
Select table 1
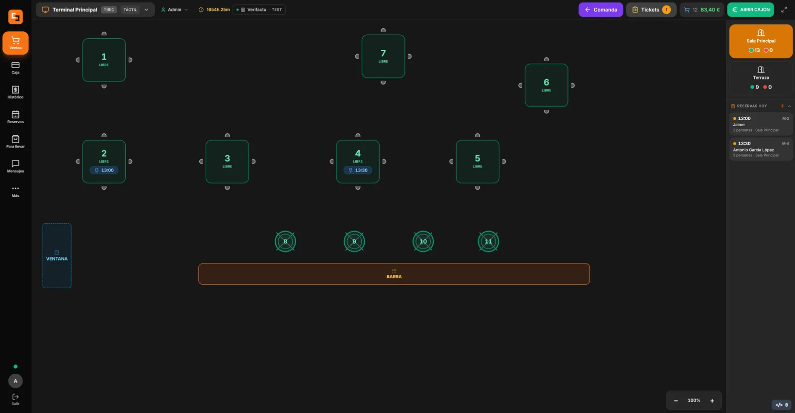click(x=104, y=60)
